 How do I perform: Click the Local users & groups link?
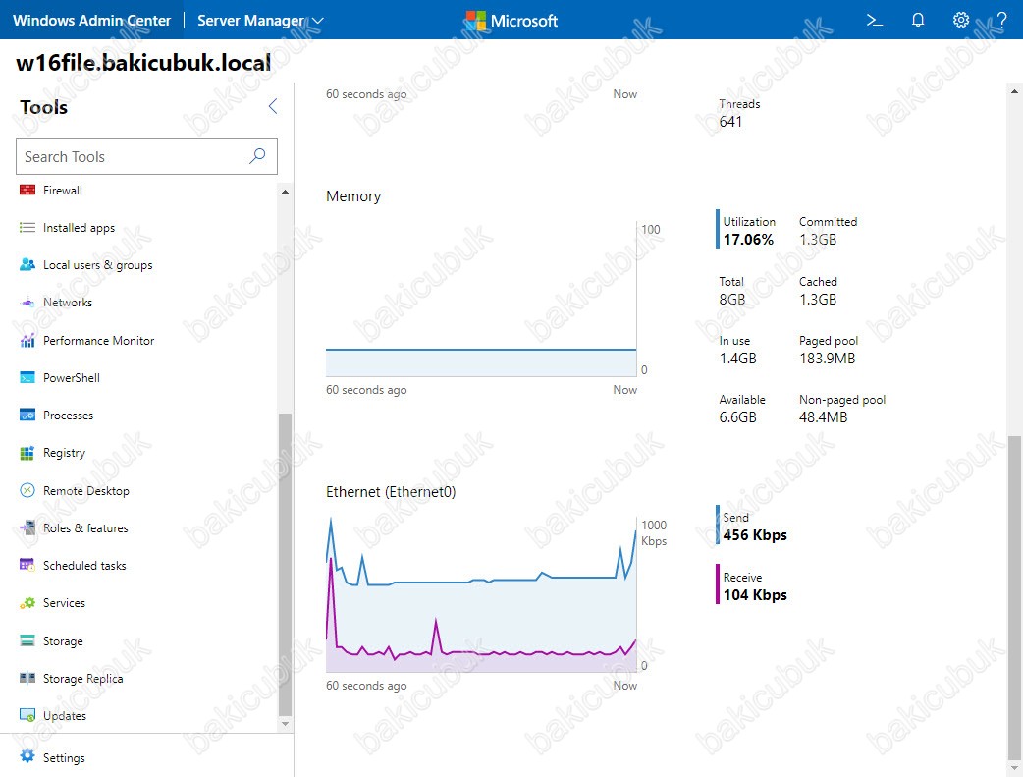(x=98, y=265)
